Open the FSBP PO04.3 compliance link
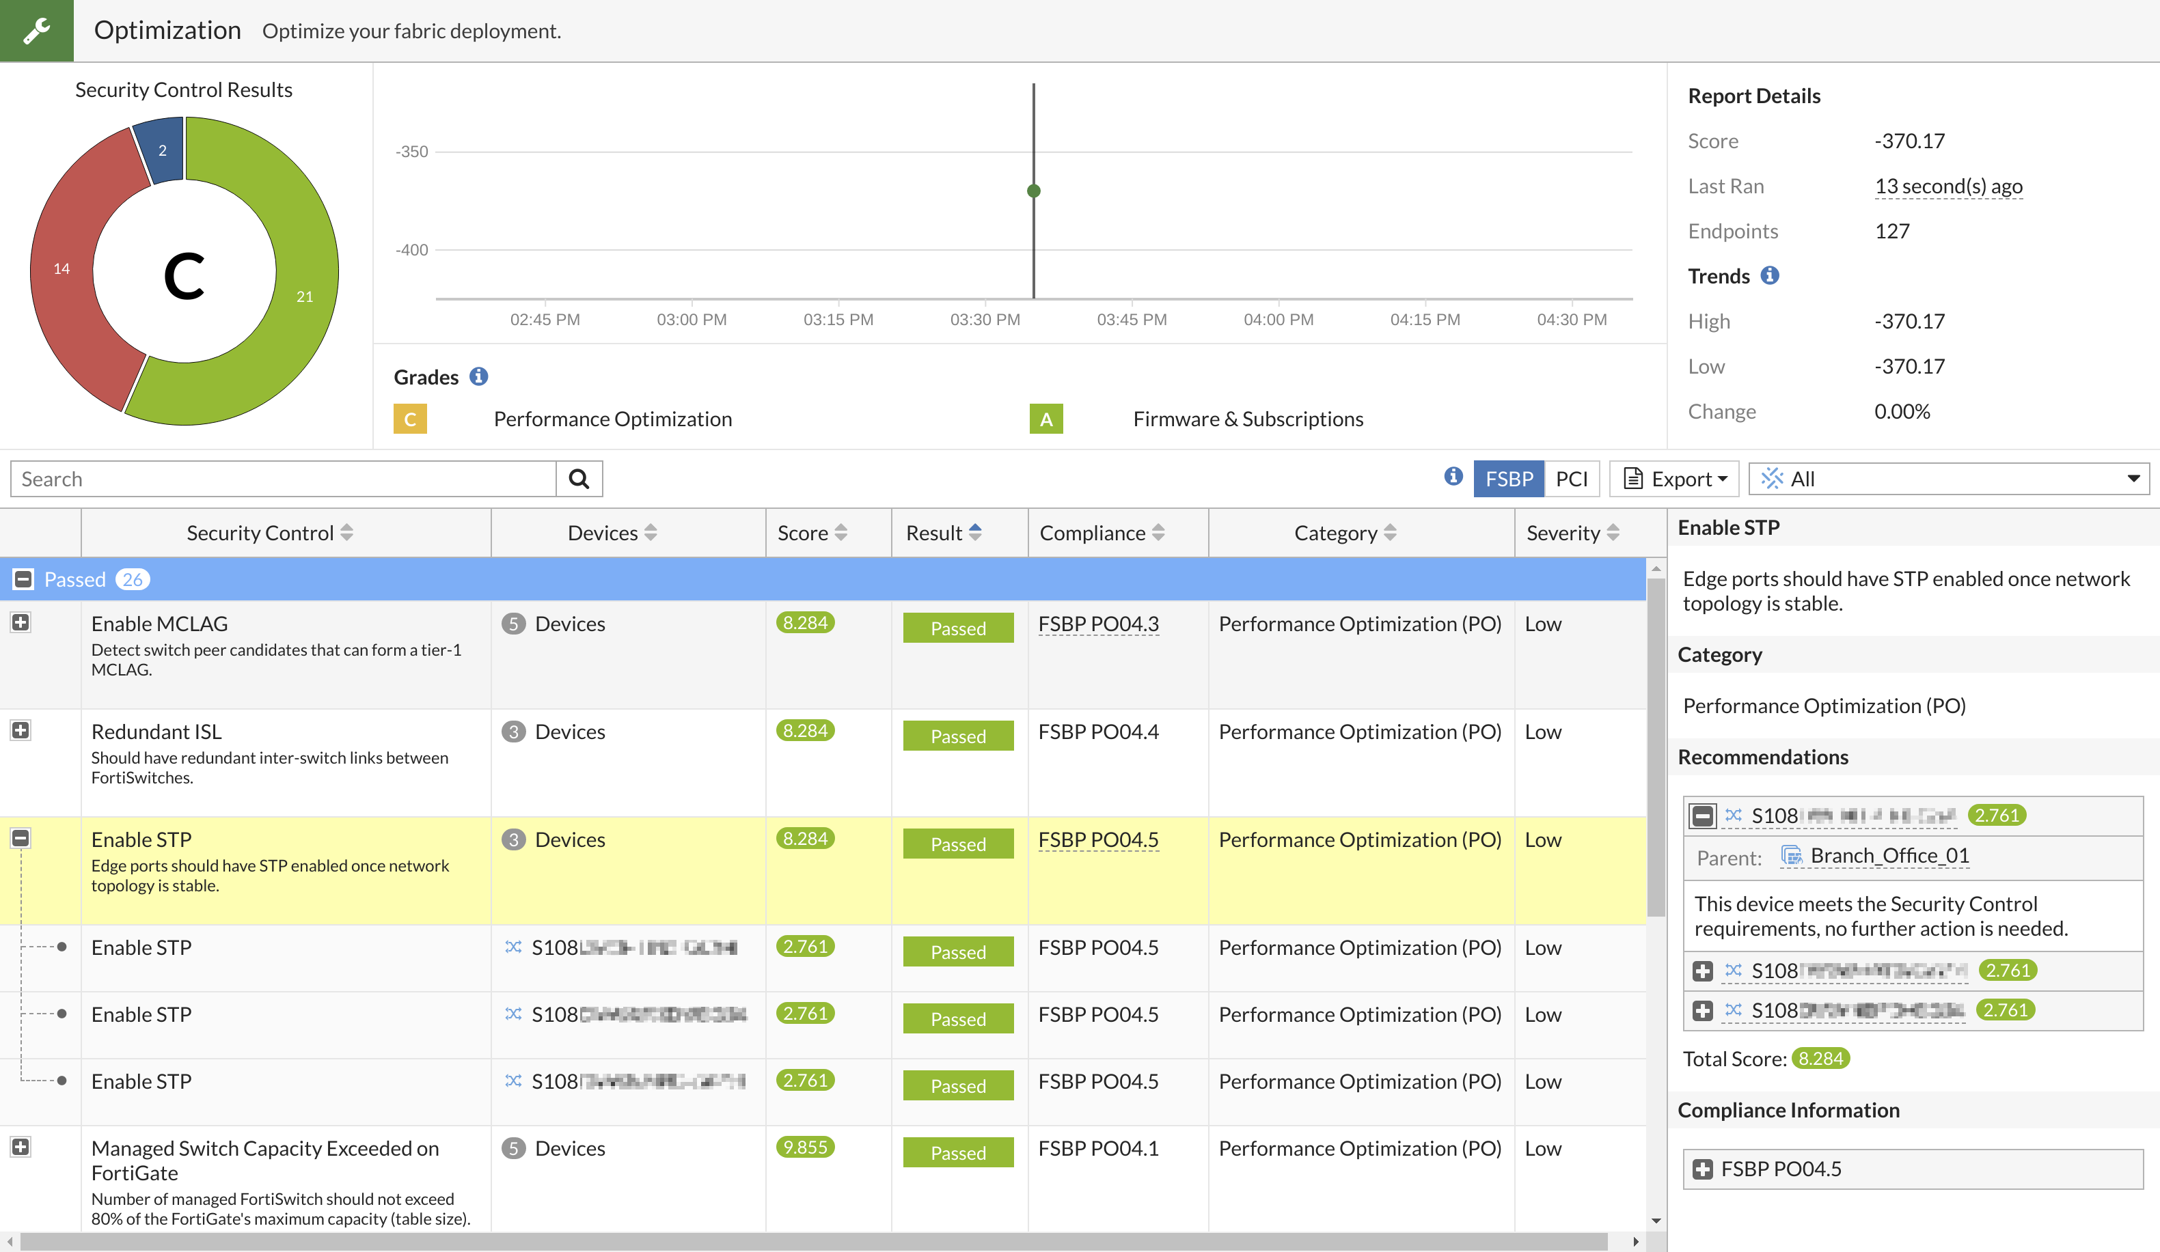This screenshot has height=1252, width=2160. pos(1098,623)
